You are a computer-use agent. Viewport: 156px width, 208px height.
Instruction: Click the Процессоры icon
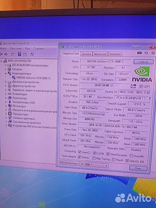tap(10, 114)
